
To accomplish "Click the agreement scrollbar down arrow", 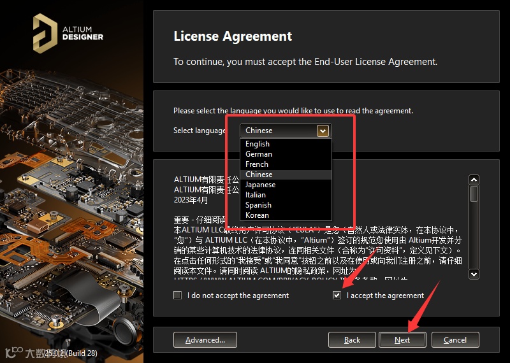I will [x=474, y=274].
